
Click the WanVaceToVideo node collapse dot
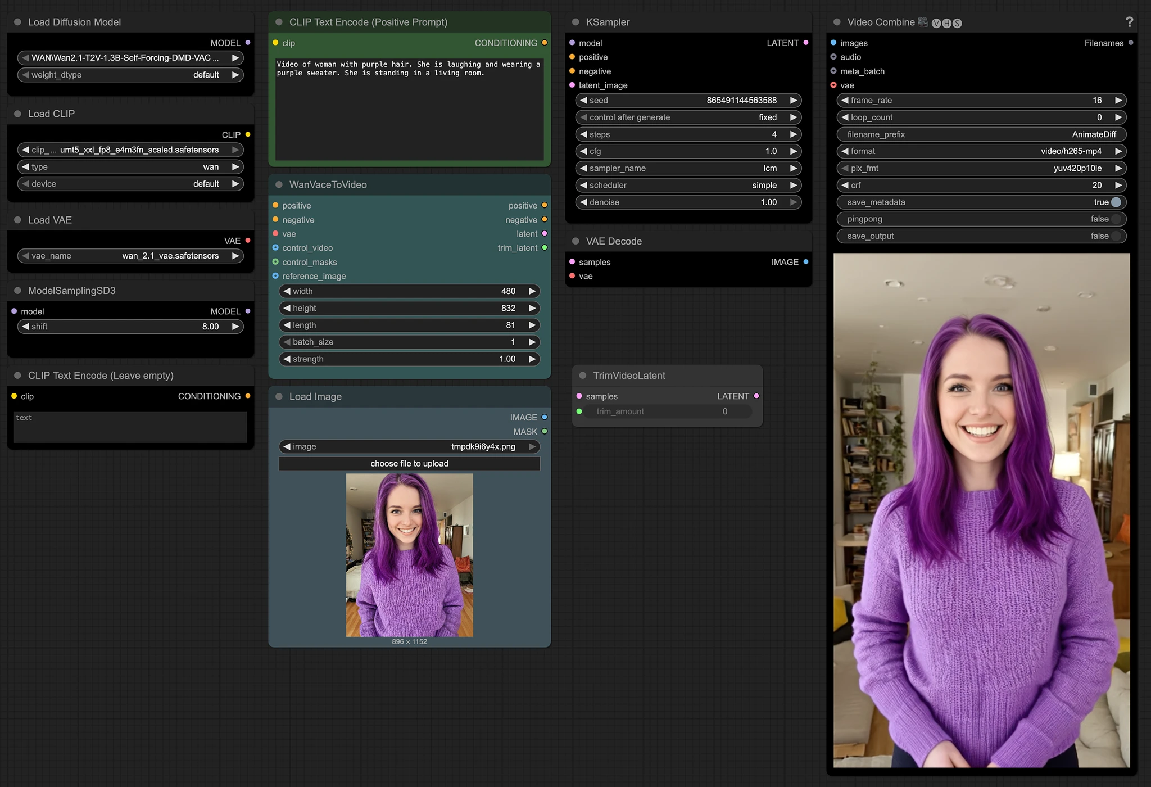[279, 184]
